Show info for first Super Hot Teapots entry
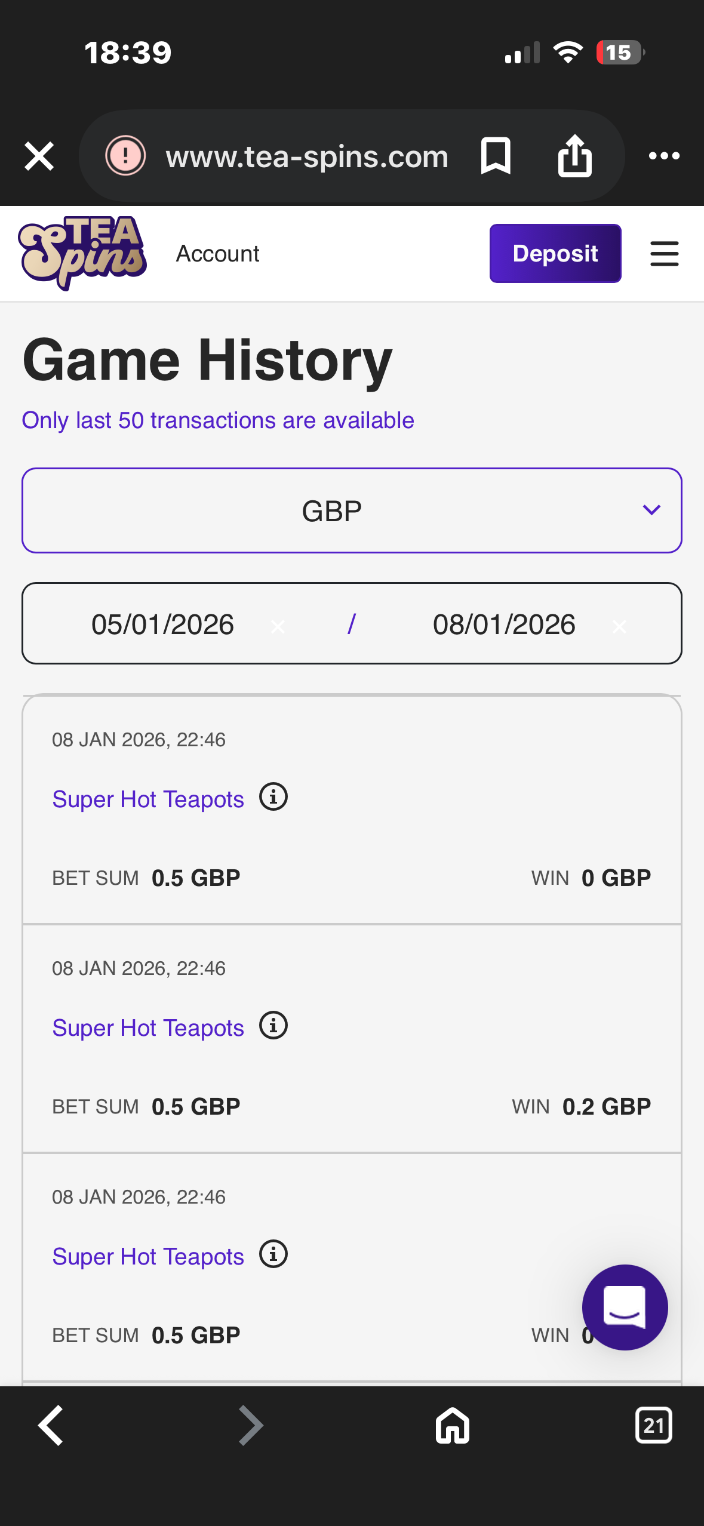This screenshot has width=704, height=1526. coord(273,797)
